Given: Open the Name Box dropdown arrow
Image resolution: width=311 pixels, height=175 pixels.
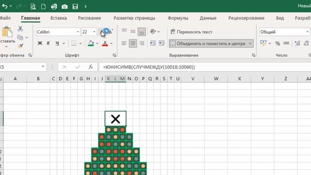Looking at the screenshot, I should [x=43, y=67].
